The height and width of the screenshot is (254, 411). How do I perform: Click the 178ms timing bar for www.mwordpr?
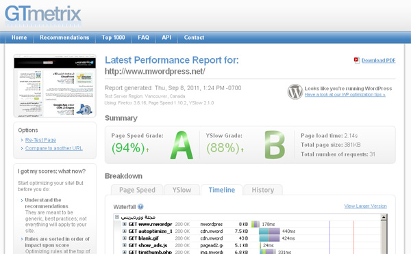256,224
